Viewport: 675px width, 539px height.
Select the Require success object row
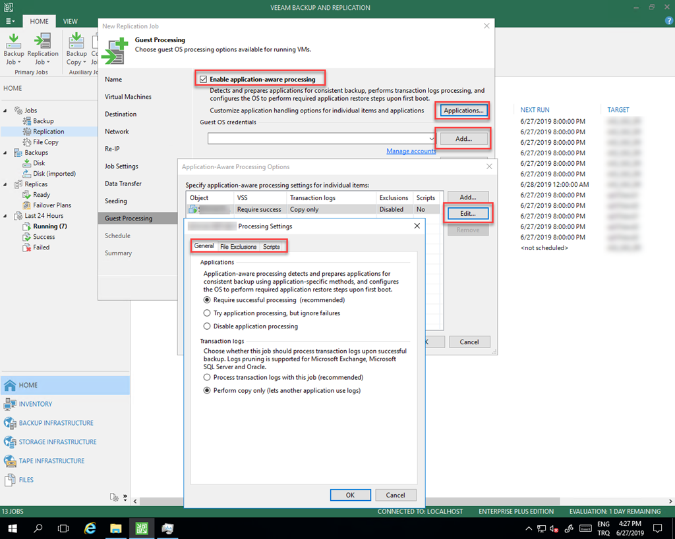313,209
